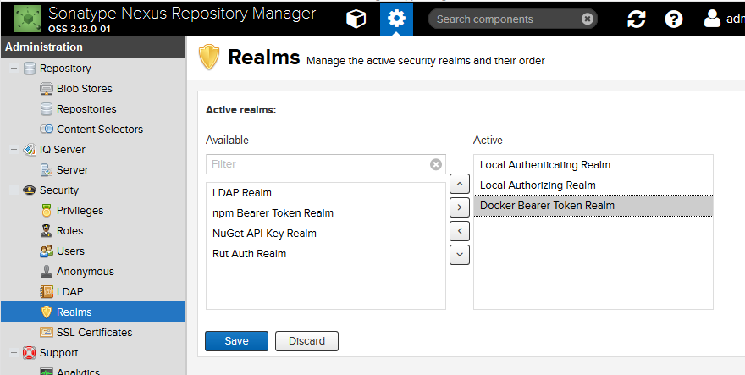Viewport: 745px width, 375px height.
Task: Clear the Available realms filter
Action: click(x=436, y=164)
